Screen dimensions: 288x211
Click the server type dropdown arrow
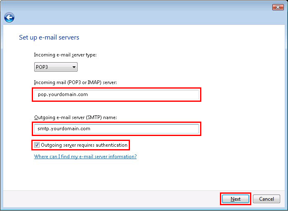pos(74,67)
